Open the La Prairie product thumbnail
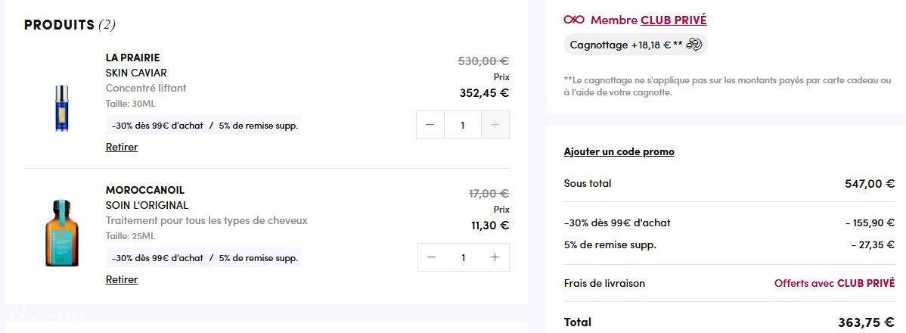 tap(62, 108)
